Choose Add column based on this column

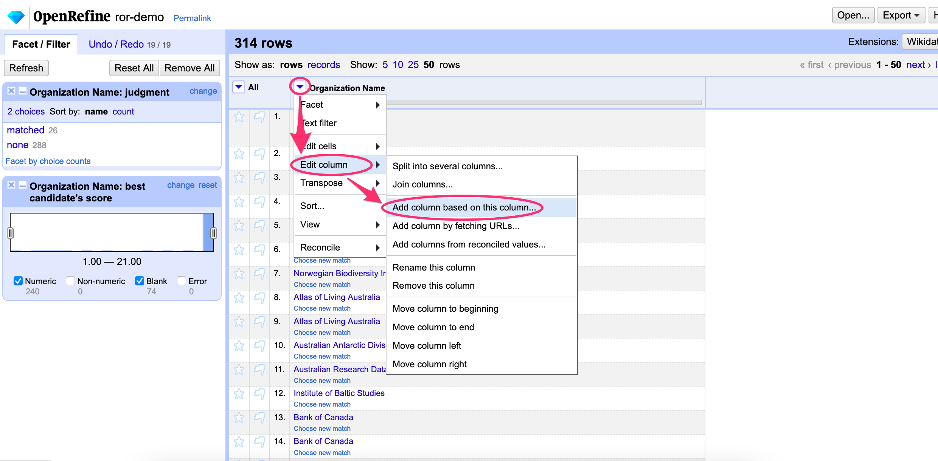(x=464, y=207)
